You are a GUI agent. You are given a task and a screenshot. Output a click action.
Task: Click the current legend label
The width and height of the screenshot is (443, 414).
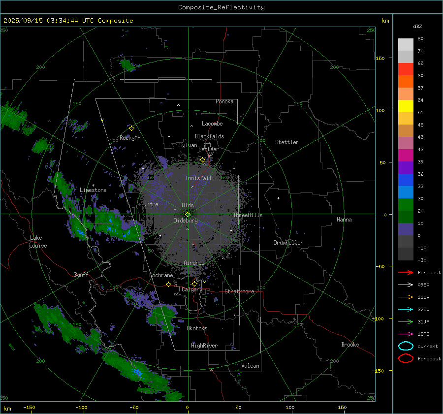pyautogui.click(x=428, y=347)
